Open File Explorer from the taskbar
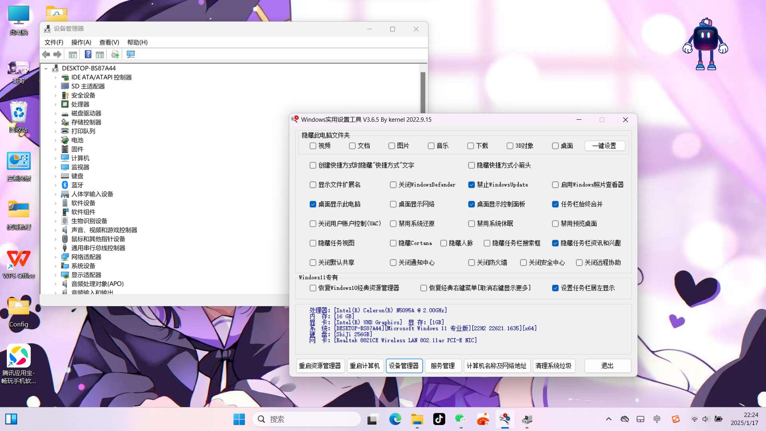This screenshot has height=431, width=766. 417,419
